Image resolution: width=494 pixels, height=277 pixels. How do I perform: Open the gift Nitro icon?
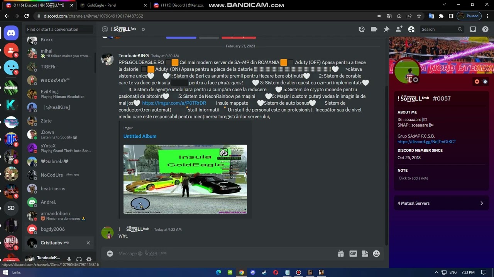pos(341,254)
